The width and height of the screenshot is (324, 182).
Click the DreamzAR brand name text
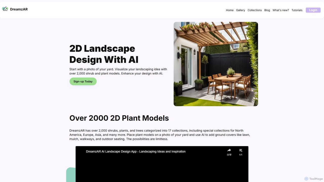19,9
